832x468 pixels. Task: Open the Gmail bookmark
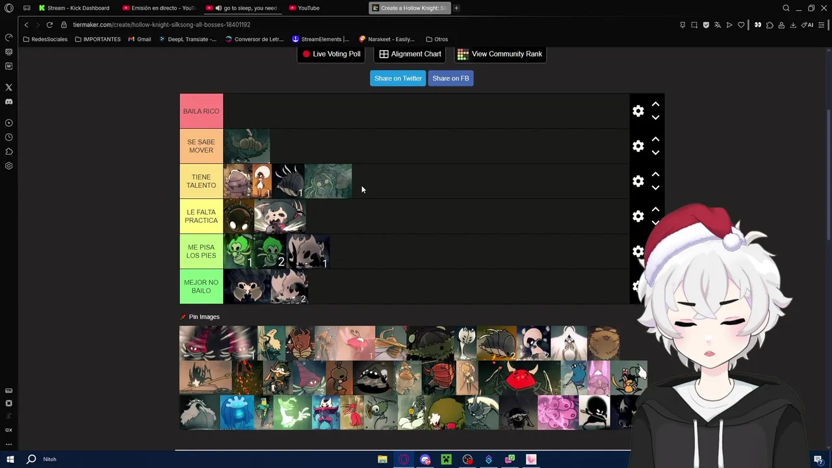pyautogui.click(x=139, y=39)
